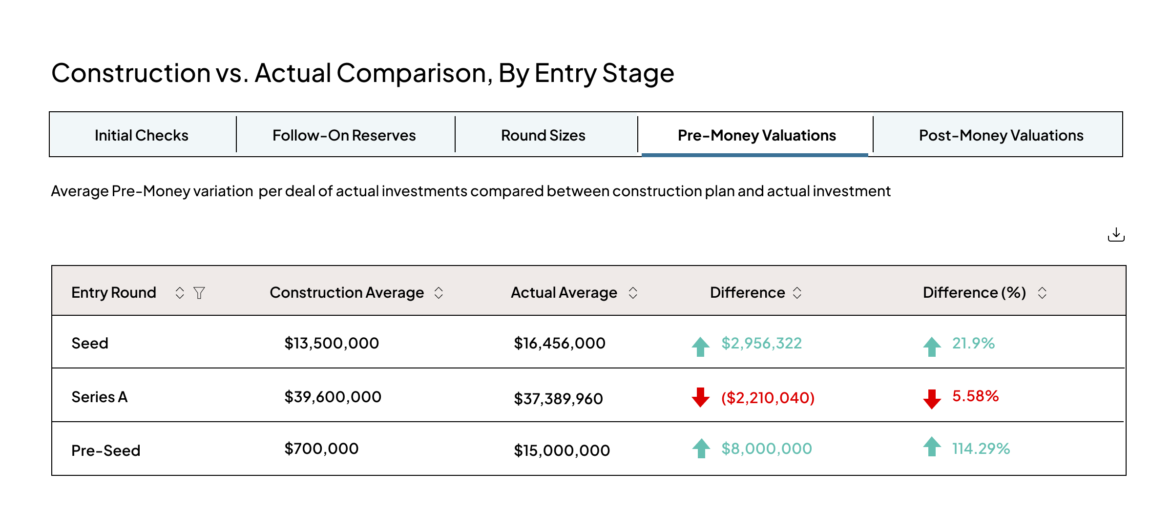Click the Series A row label
This screenshot has height=531, width=1172.
click(100, 397)
